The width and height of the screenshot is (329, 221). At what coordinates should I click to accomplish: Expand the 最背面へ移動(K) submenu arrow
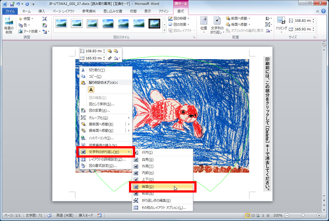coord(129,130)
